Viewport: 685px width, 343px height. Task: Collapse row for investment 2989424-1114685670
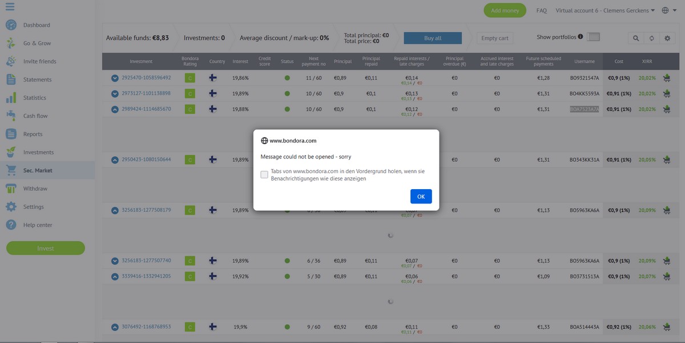coord(115,109)
